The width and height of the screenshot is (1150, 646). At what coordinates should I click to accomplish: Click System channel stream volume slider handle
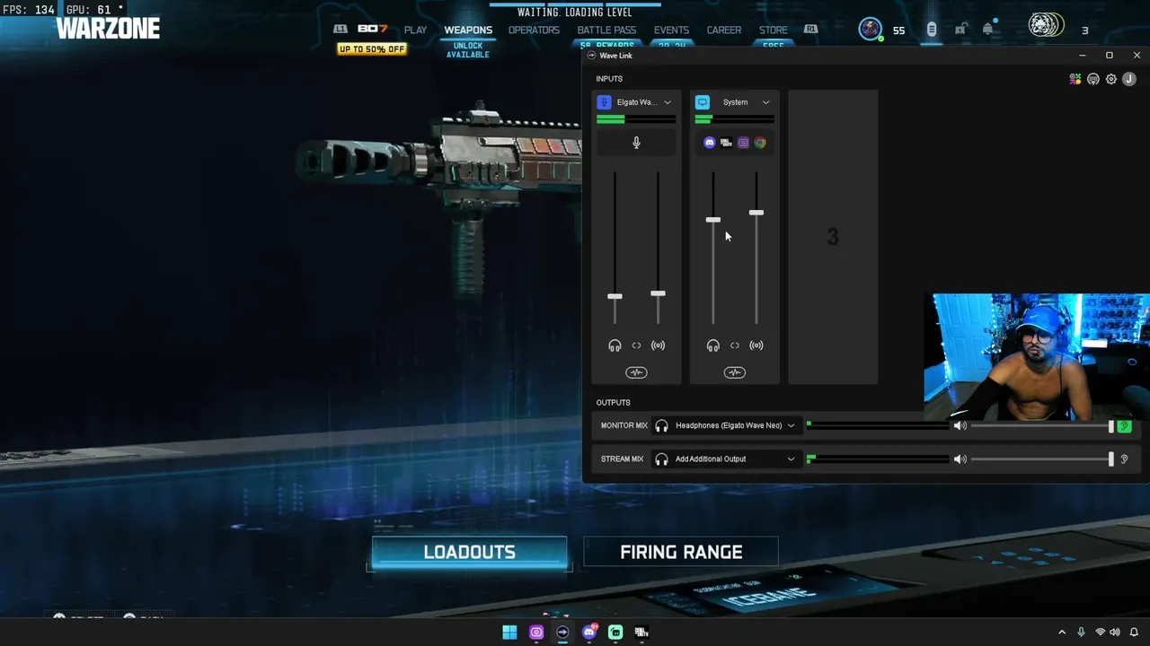click(756, 213)
